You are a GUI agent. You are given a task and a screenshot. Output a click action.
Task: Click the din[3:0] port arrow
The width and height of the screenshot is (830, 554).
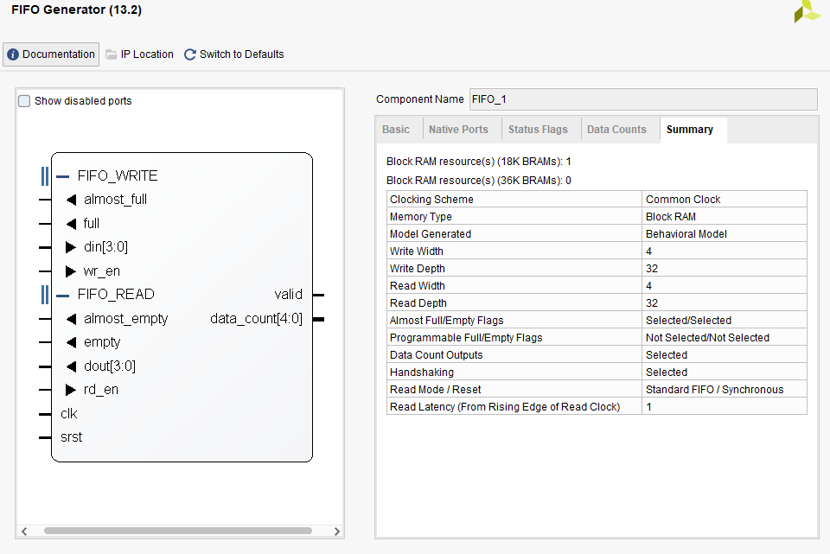click(x=71, y=247)
